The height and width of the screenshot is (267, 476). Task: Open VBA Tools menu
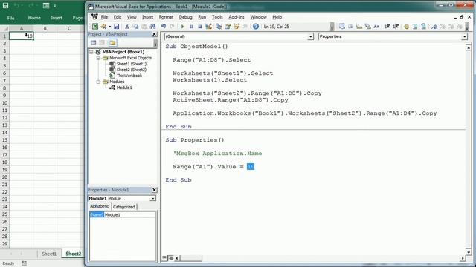[217, 17]
